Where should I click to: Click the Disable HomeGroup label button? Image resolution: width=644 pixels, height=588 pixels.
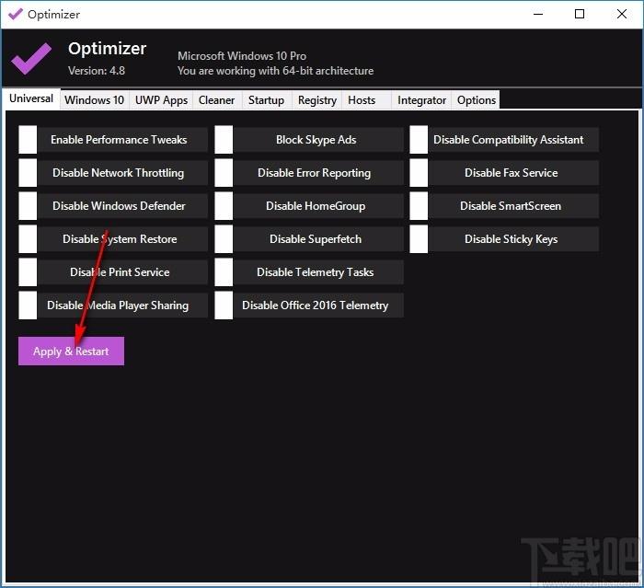pyautogui.click(x=318, y=206)
